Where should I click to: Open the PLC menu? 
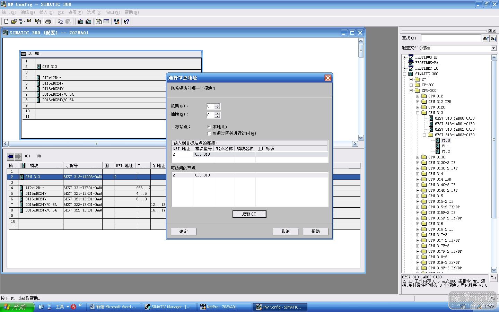tap(61, 12)
